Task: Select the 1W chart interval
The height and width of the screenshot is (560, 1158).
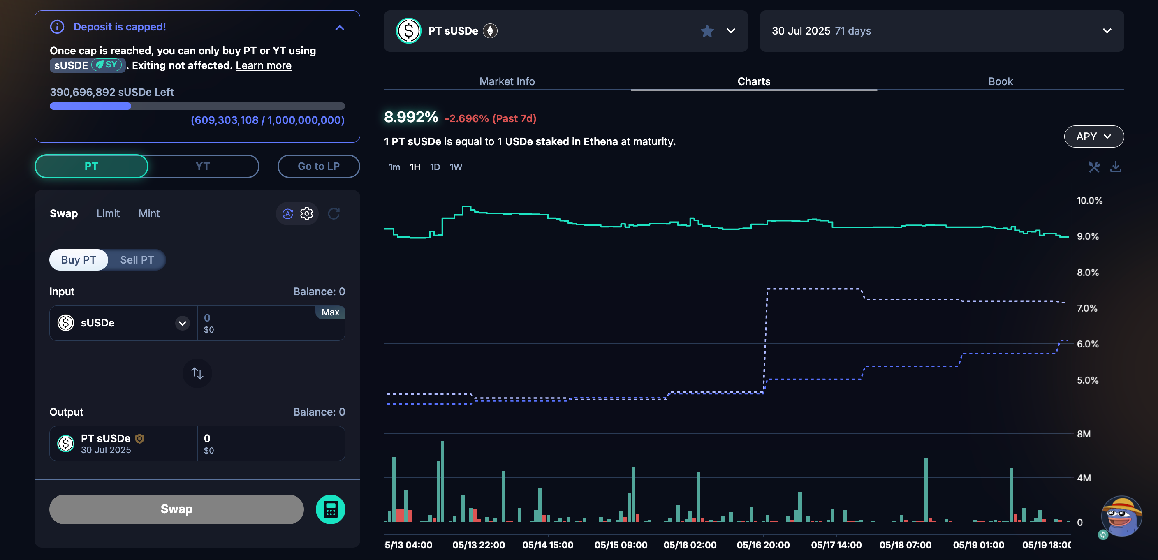Action: [x=456, y=167]
